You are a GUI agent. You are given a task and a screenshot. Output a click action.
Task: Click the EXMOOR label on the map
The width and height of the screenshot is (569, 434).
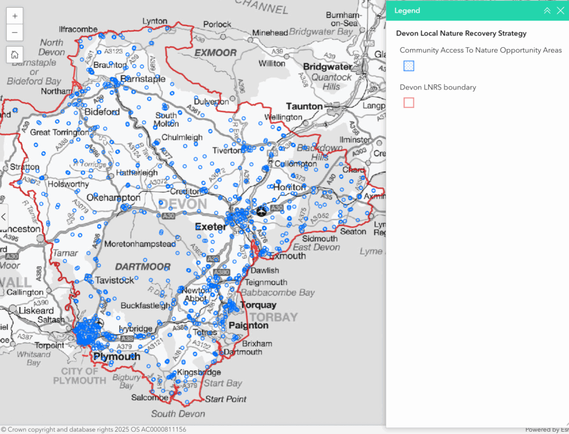(x=215, y=53)
